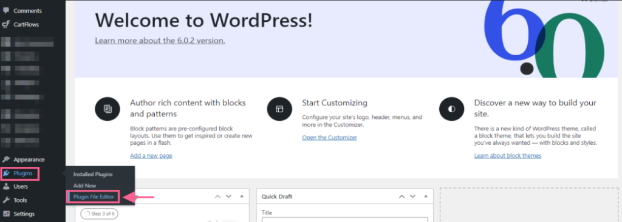Click the Settings sliders icon

[6, 214]
